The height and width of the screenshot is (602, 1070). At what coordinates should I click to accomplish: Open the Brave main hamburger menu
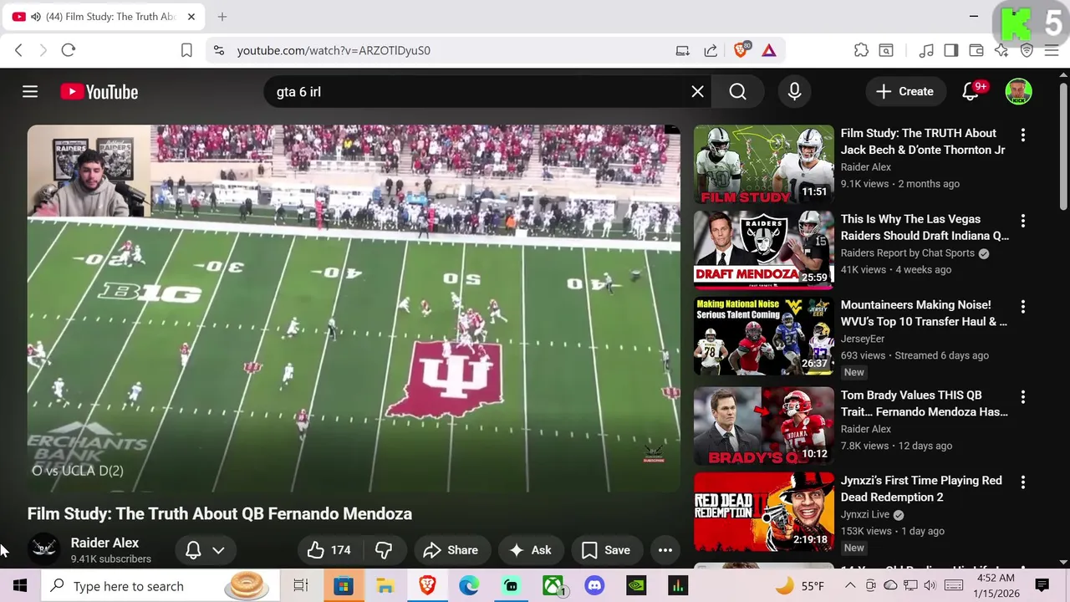point(1052,50)
